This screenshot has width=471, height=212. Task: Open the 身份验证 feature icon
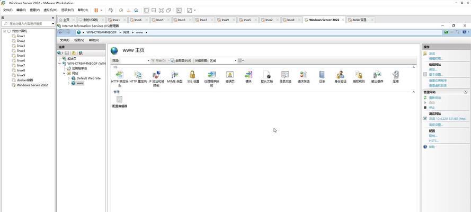[x=340, y=75]
